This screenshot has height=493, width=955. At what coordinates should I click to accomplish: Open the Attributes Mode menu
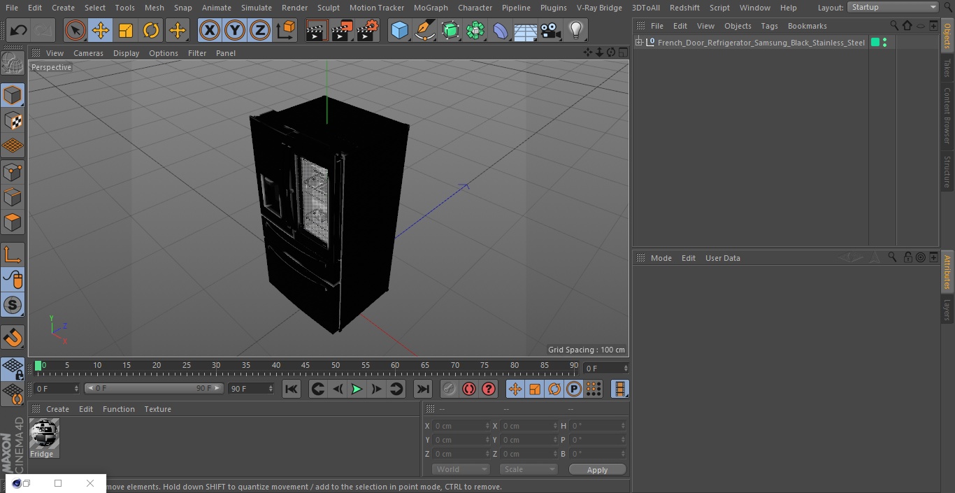(x=661, y=258)
